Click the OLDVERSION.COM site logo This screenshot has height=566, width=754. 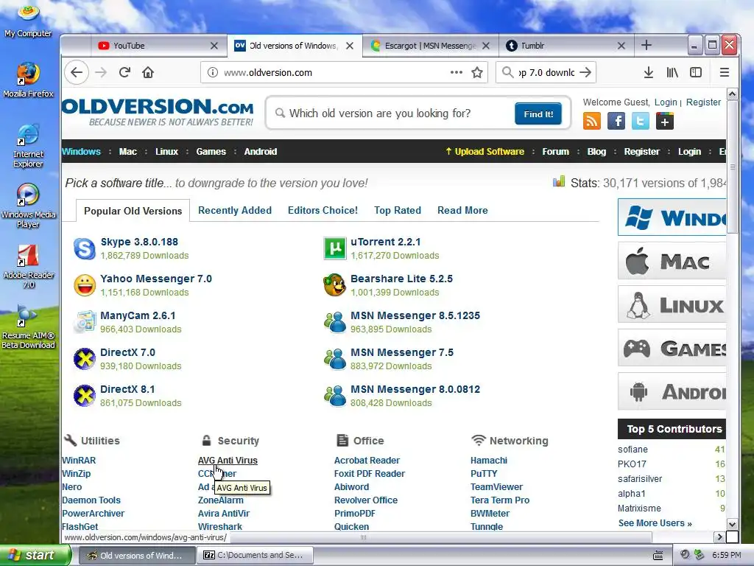[158, 112]
